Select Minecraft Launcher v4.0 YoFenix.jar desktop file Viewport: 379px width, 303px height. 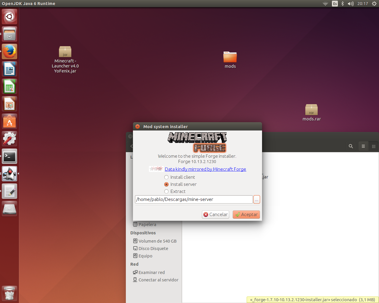[65, 60]
